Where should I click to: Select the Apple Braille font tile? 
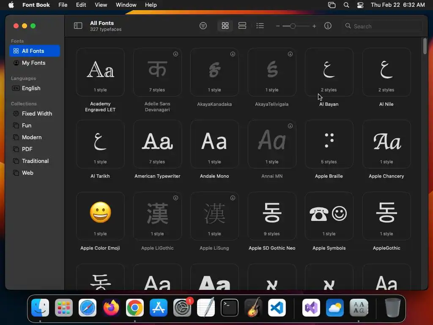point(329,144)
